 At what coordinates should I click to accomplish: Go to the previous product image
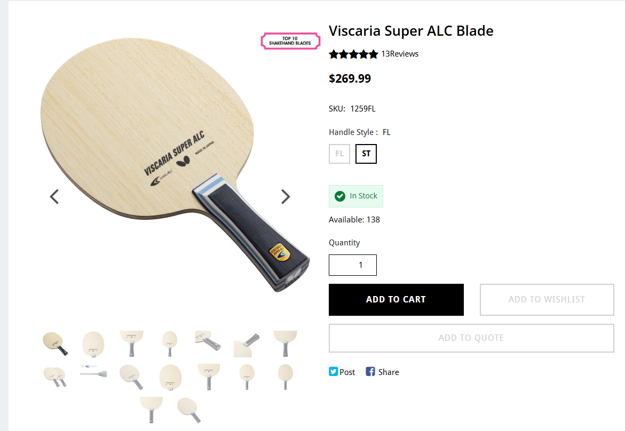(x=54, y=197)
